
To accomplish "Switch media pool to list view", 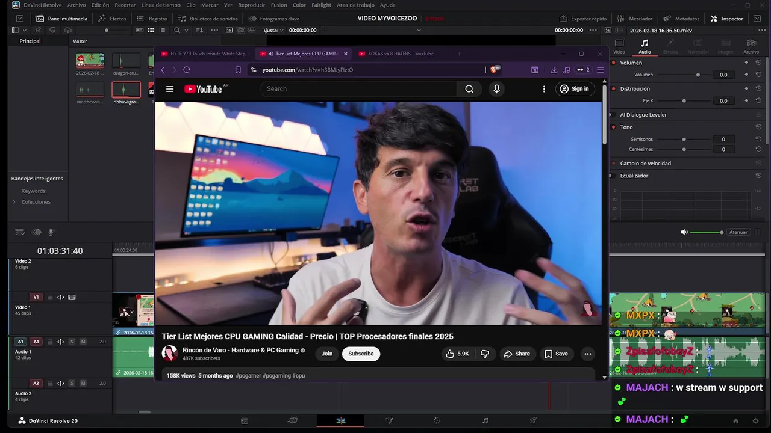I will click(163, 30).
